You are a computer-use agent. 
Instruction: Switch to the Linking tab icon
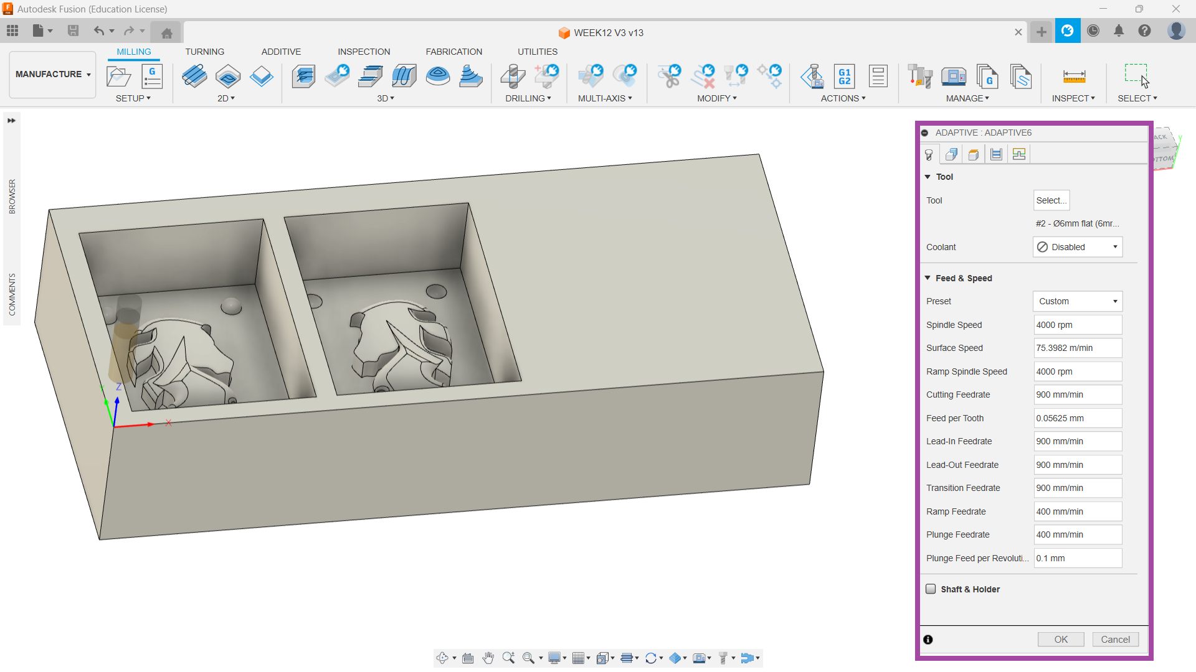point(1019,154)
